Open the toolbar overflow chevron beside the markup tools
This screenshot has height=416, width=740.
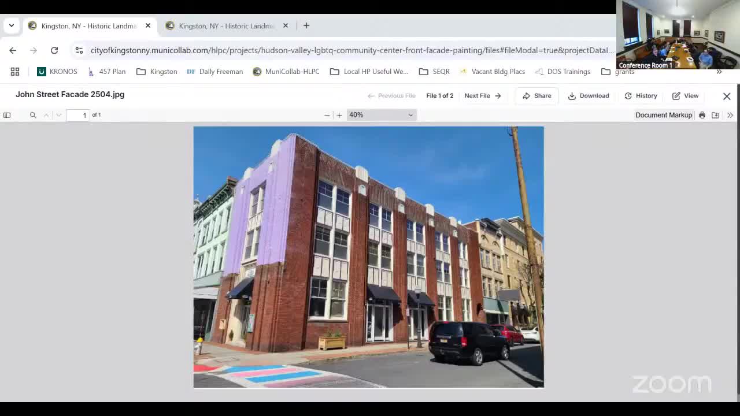tap(730, 115)
